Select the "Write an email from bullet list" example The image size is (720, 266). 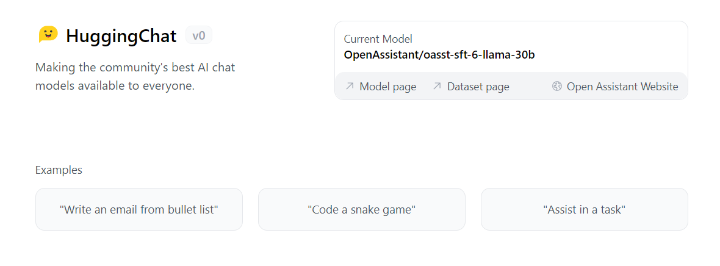pos(139,209)
